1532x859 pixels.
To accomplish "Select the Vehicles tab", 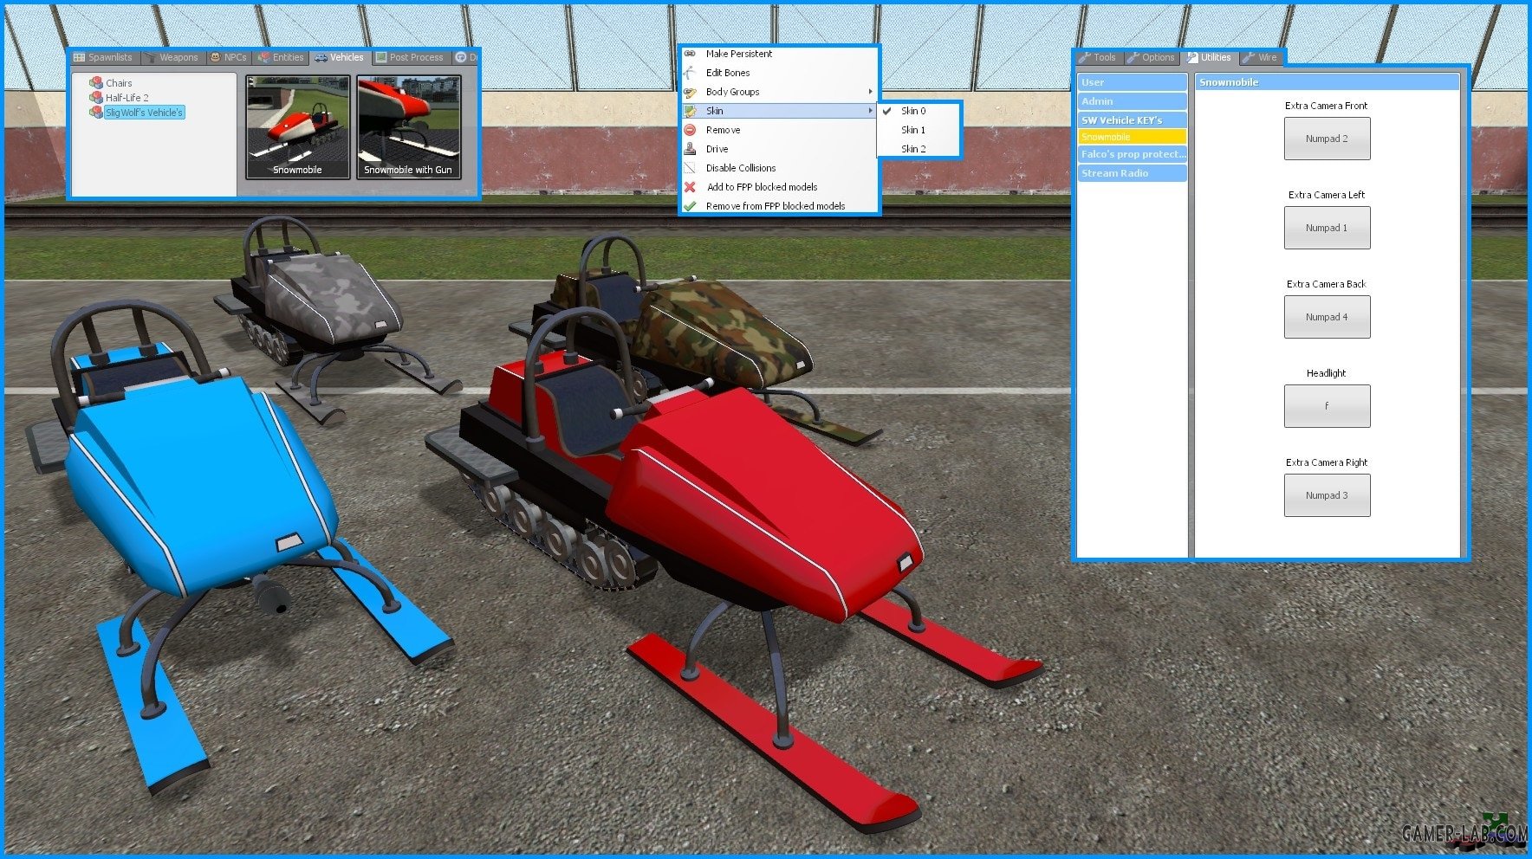I will click(339, 57).
